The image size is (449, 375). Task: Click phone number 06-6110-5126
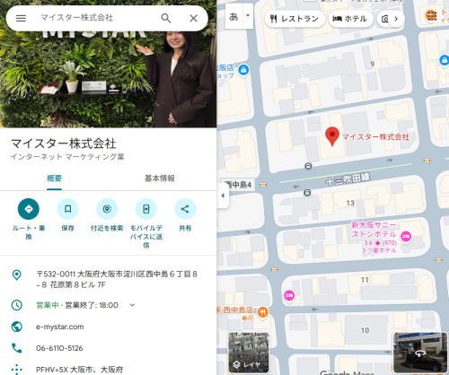point(59,348)
